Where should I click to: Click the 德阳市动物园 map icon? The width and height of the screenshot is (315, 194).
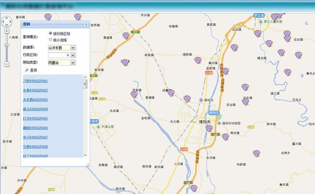click(220, 123)
